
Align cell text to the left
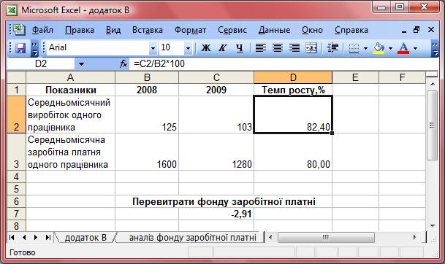(x=261, y=48)
